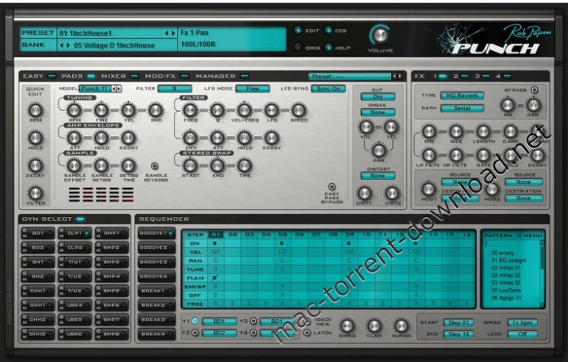Image resolution: width=568 pixels, height=362 pixels.
Task: Mute the SN1 pad with its M icon
Action: (24, 265)
